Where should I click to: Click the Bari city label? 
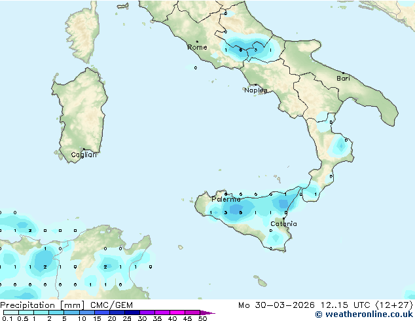click(x=343, y=79)
